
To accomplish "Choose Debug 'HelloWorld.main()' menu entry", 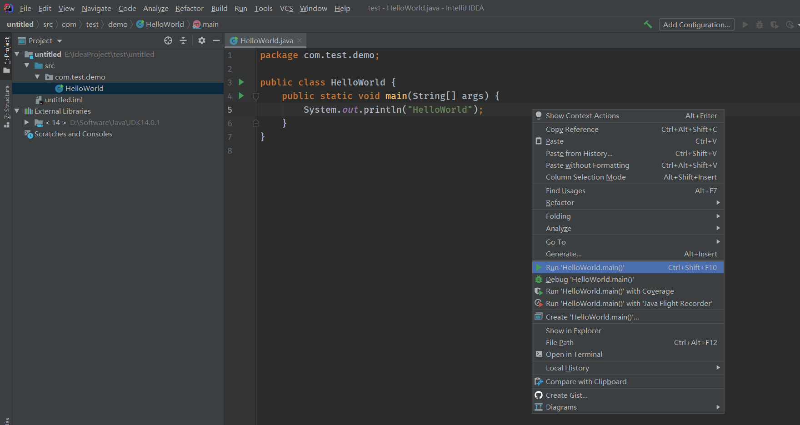I will click(x=628, y=280).
